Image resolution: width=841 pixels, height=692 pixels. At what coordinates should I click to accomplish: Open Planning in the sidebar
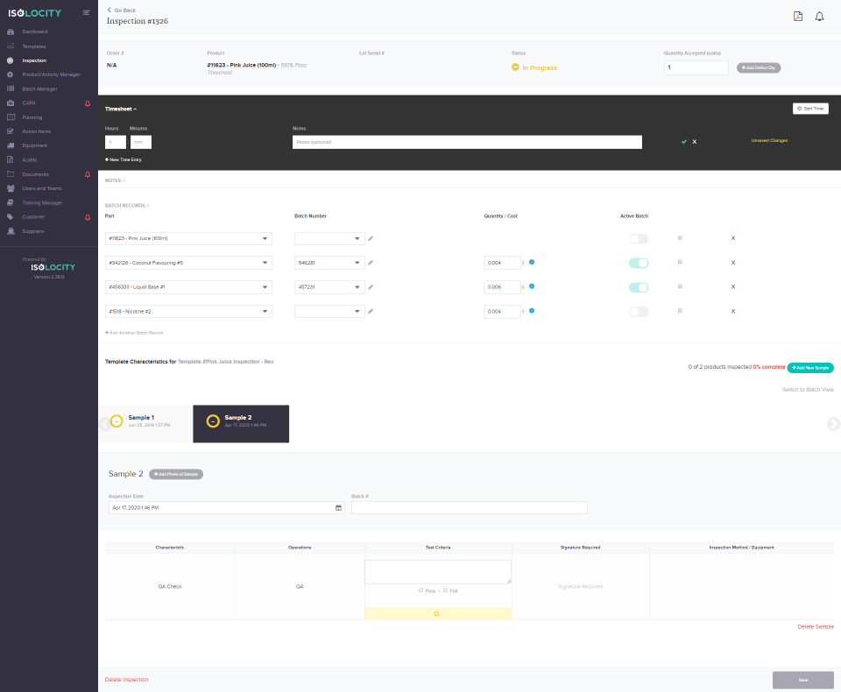(32, 117)
